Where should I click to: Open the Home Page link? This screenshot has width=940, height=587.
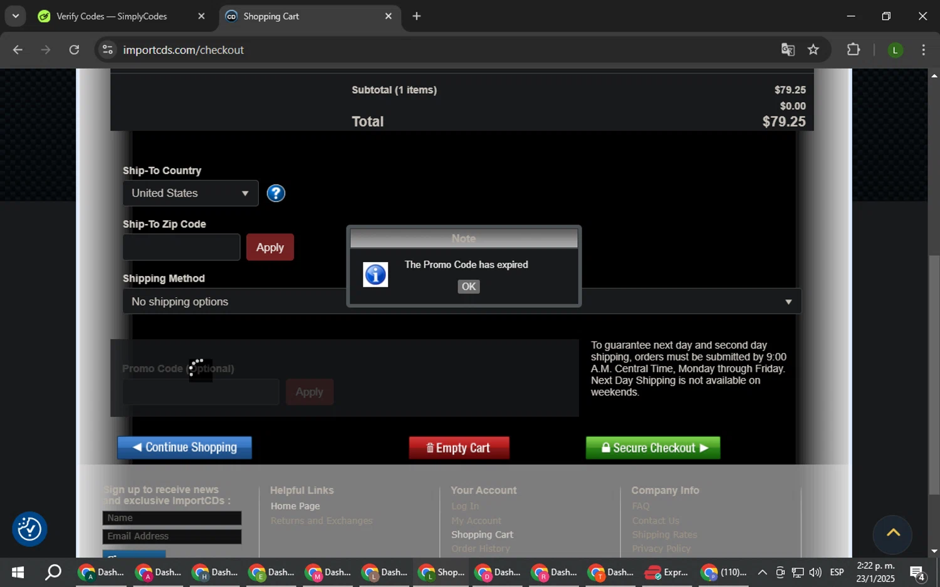click(x=295, y=506)
